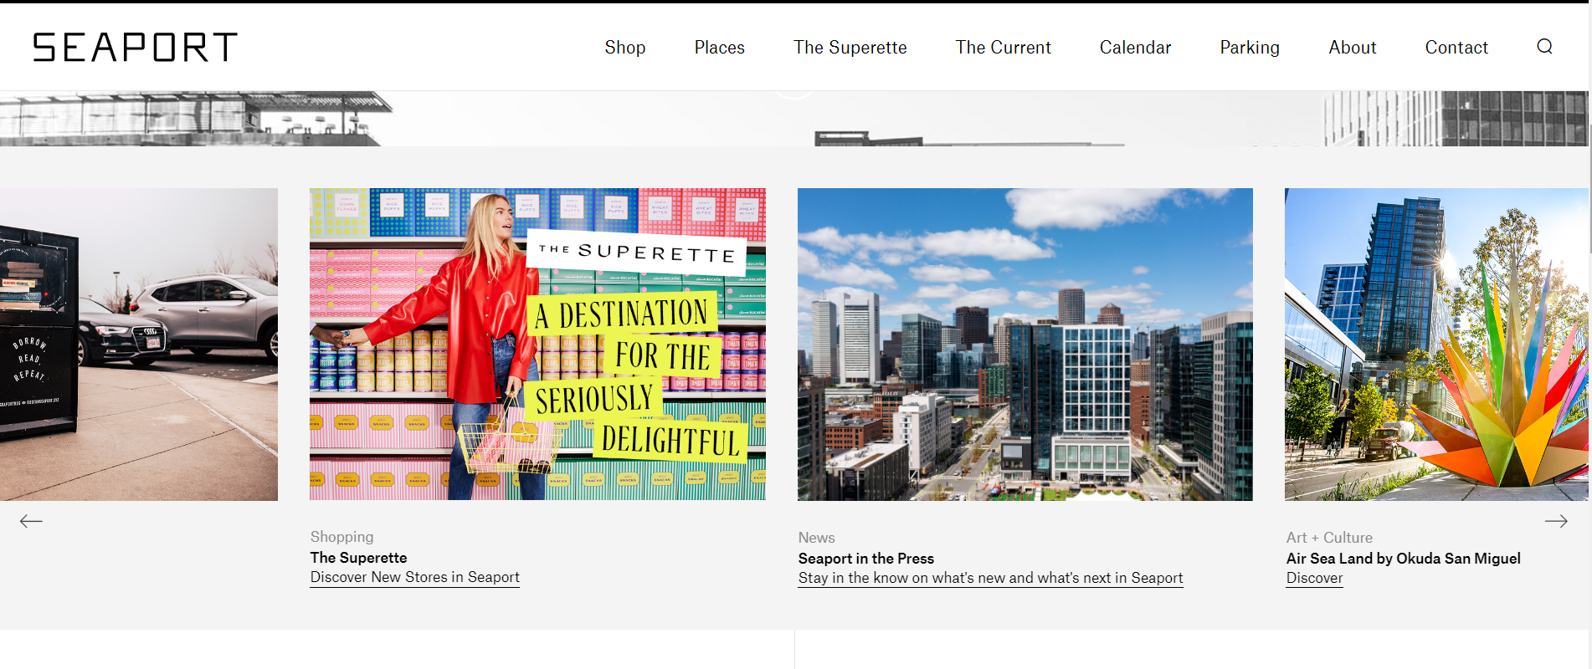Open The Superette card title
Image resolution: width=1592 pixels, height=669 pixels.
point(359,558)
